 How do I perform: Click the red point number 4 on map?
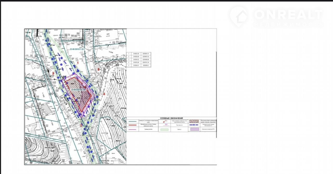click(x=104, y=94)
